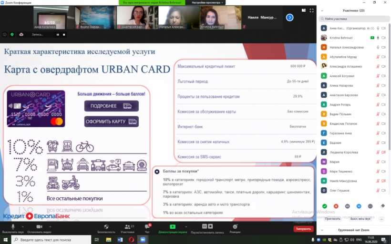Click the Выкл. весь звук button
The image size is (391, 244).
(360, 219)
